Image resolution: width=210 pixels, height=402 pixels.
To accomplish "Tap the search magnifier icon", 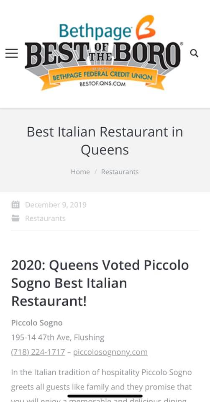I will pos(194,53).
